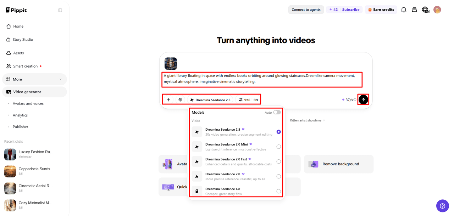Image resolution: width=454 pixels, height=216 pixels.
Task: Open Luxury Fashion recent chat
Action: [34, 154]
